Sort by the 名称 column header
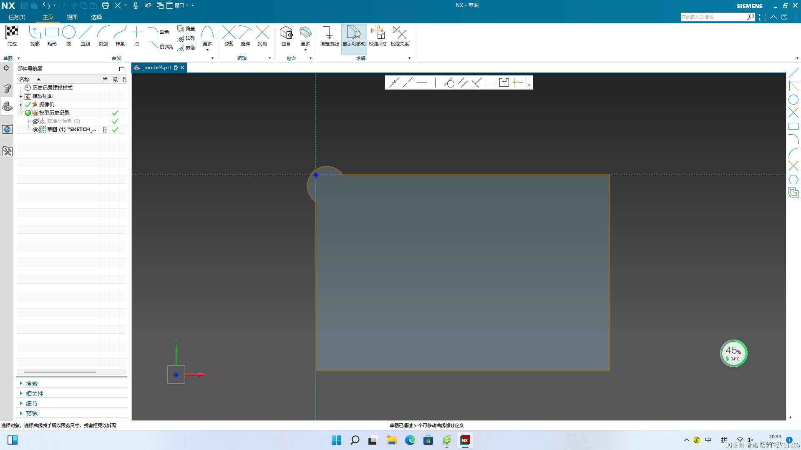This screenshot has width=801, height=450. pyautogui.click(x=58, y=79)
